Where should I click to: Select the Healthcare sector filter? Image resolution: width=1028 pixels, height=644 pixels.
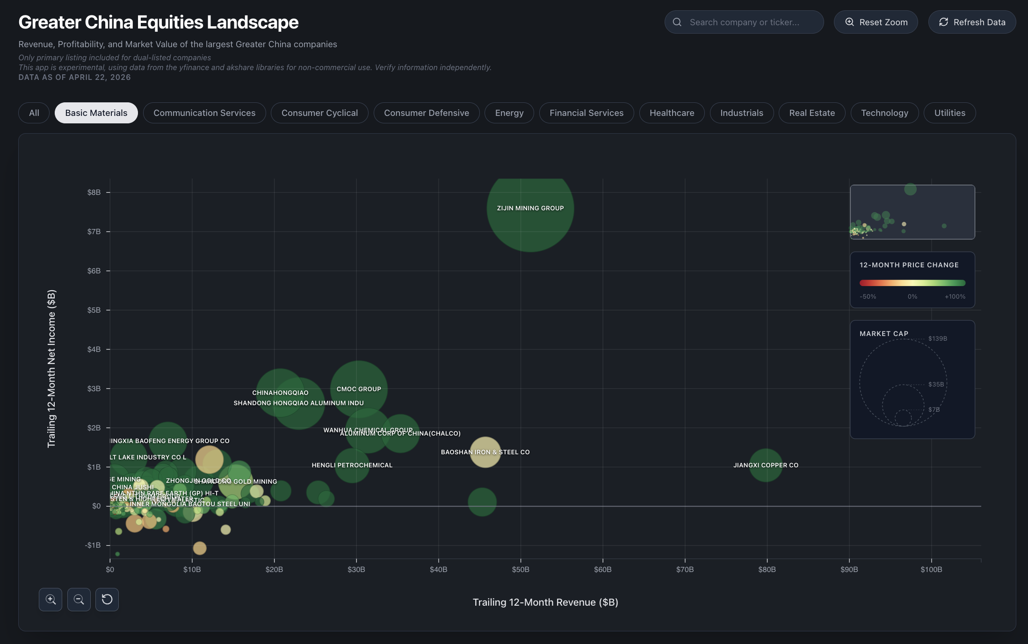[672, 113]
